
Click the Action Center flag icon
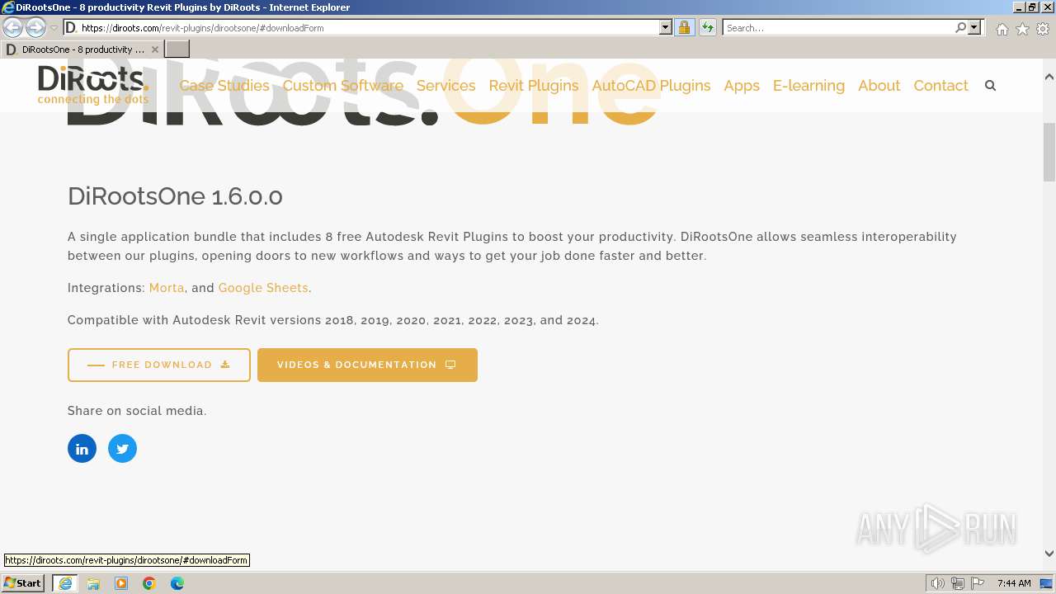[x=978, y=583]
